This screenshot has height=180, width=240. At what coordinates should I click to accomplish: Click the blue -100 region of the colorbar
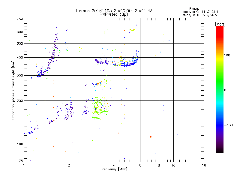(220, 125)
